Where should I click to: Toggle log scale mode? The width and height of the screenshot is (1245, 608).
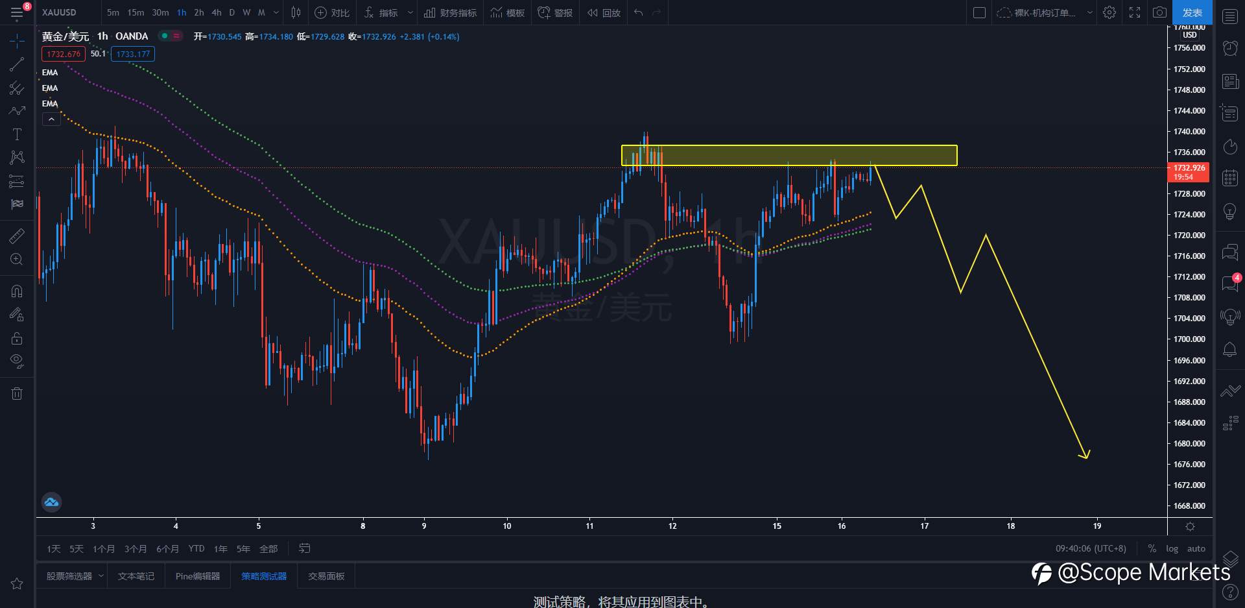pyautogui.click(x=1172, y=549)
